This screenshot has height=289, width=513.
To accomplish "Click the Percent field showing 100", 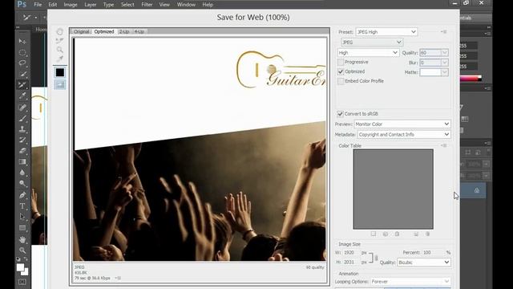I will point(433,253).
